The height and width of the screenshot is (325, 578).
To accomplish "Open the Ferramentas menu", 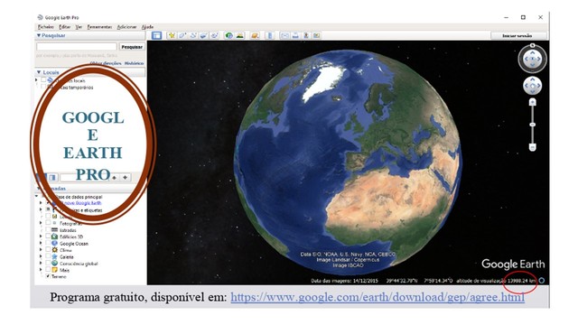I will tap(99, 27).
